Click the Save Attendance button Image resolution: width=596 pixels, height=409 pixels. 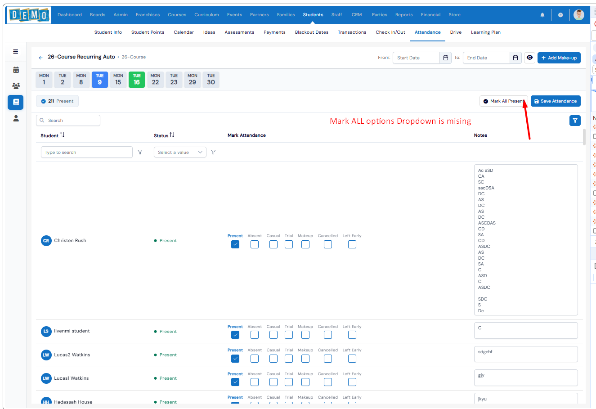pos(555,101)
